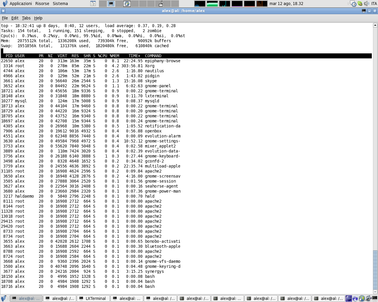This screenshot has width=378, height=302.
Task: Click the window menu icon in titlebar
Action: click(x=3, y=11)
